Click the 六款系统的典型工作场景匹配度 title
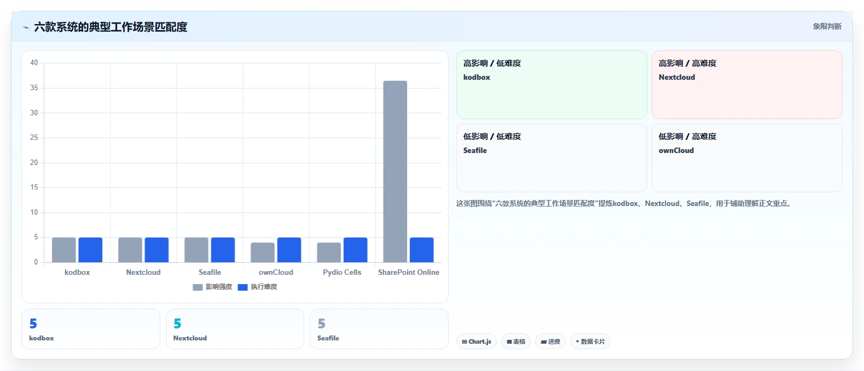The width and height of the screenshot is (864, 371). point(111,27)
